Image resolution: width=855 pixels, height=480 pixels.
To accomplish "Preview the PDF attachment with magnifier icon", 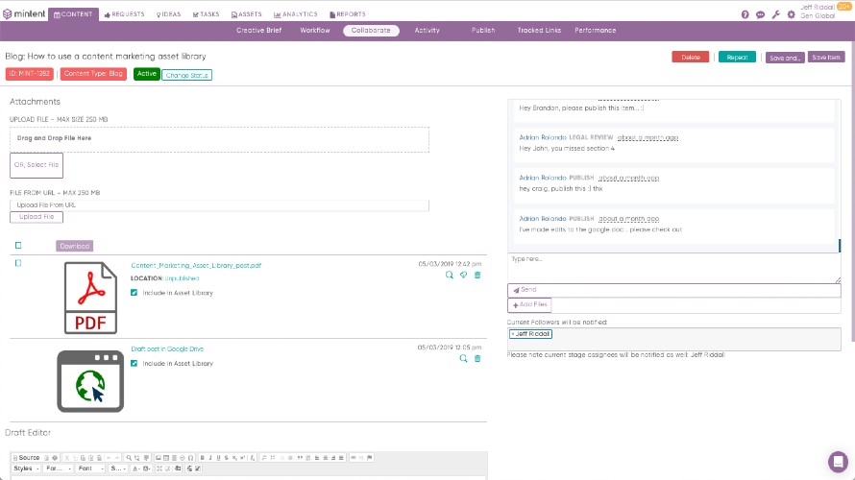I will [x=450, y=276].
